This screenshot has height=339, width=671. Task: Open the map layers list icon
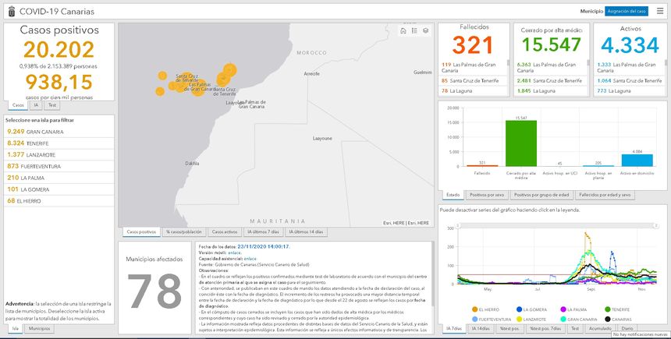[425, 31]
